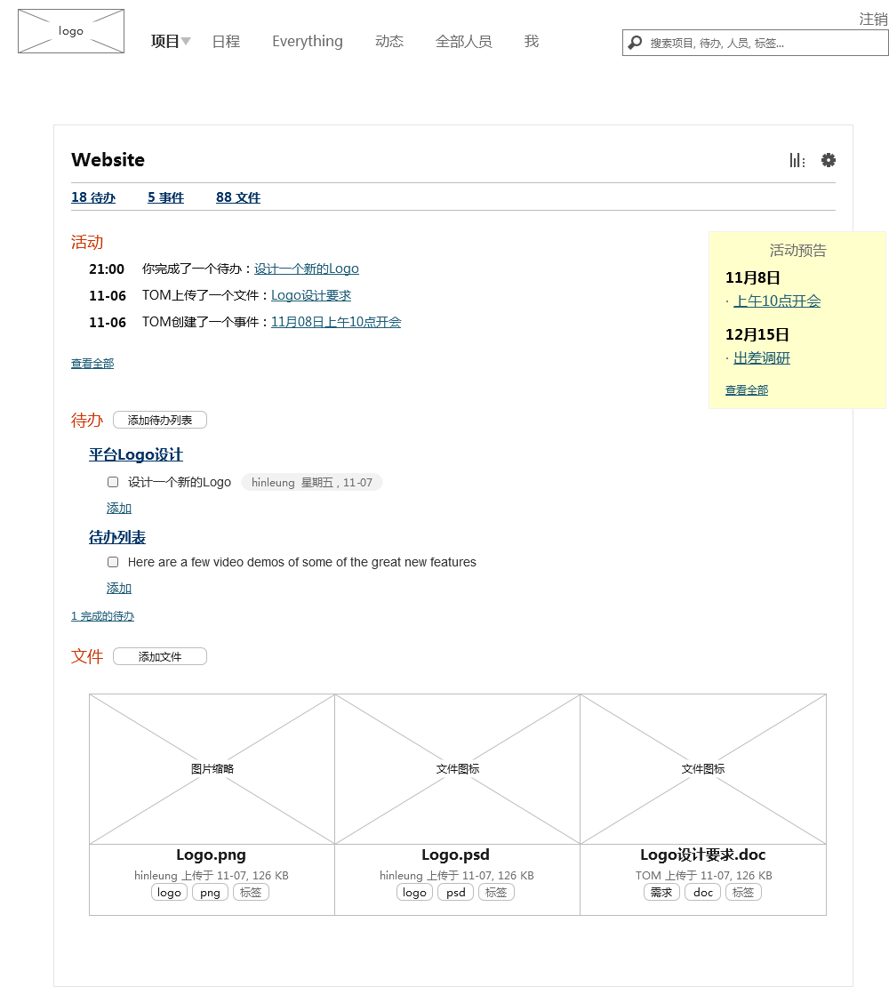Check the 'Here are a few video demos' todo
The image size is (889, 987).
tap(113, 562)
